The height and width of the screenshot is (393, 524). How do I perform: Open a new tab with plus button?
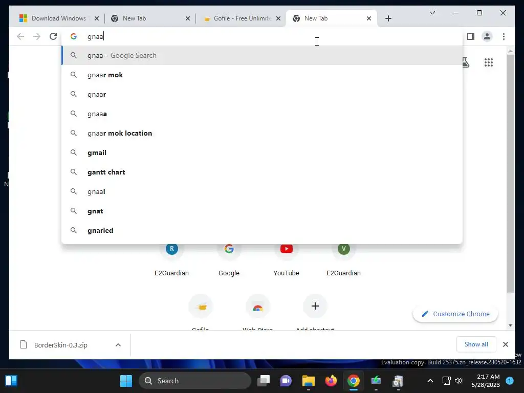coord(388,18)
